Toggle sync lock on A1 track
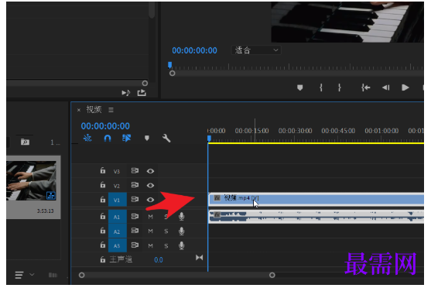Viewport: 431px width, 288px height. click(x=135, y=217)
